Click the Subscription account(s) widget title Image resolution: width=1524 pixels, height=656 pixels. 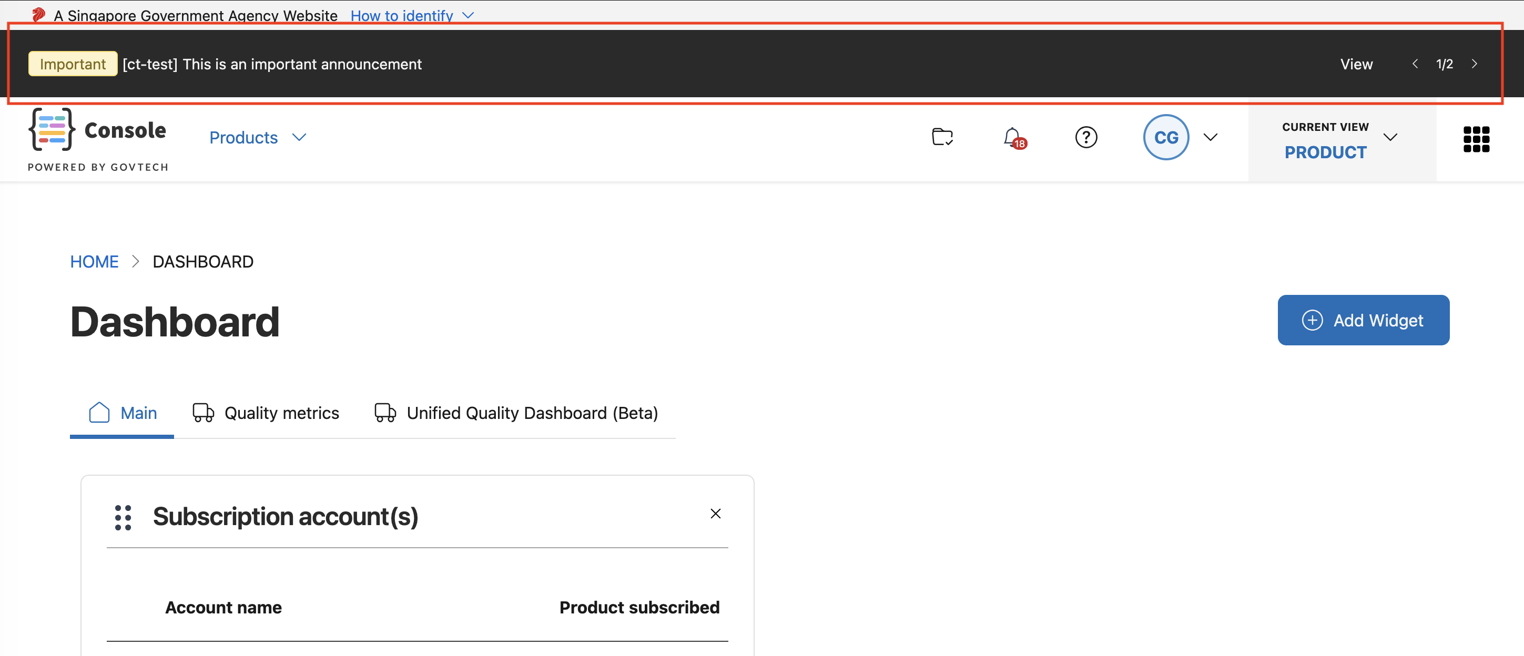pyautogui.click(x=285, y=516)
